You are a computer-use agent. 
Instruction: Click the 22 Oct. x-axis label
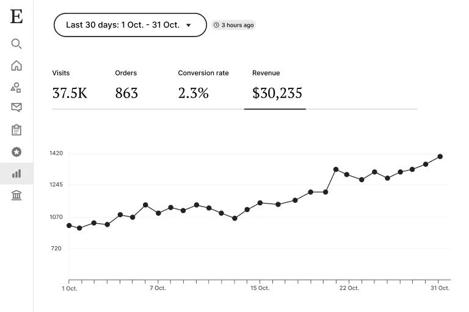(x=349, y=288)
